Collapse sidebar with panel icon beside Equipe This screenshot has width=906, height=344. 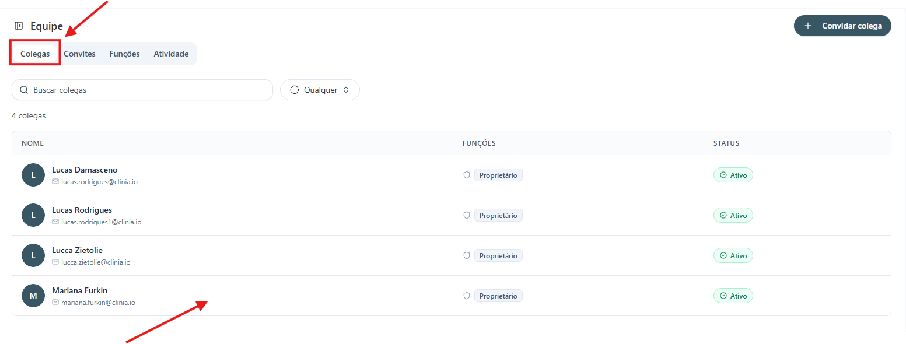click(19, 26)
